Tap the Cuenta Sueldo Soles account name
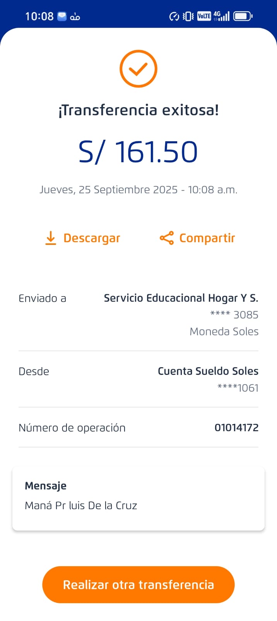 pyautogui.click(x=208, y=371)
